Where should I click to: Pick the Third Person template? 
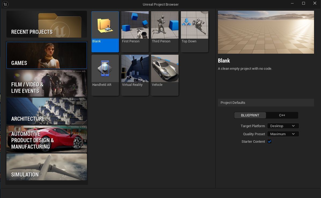tap(165, 32)
